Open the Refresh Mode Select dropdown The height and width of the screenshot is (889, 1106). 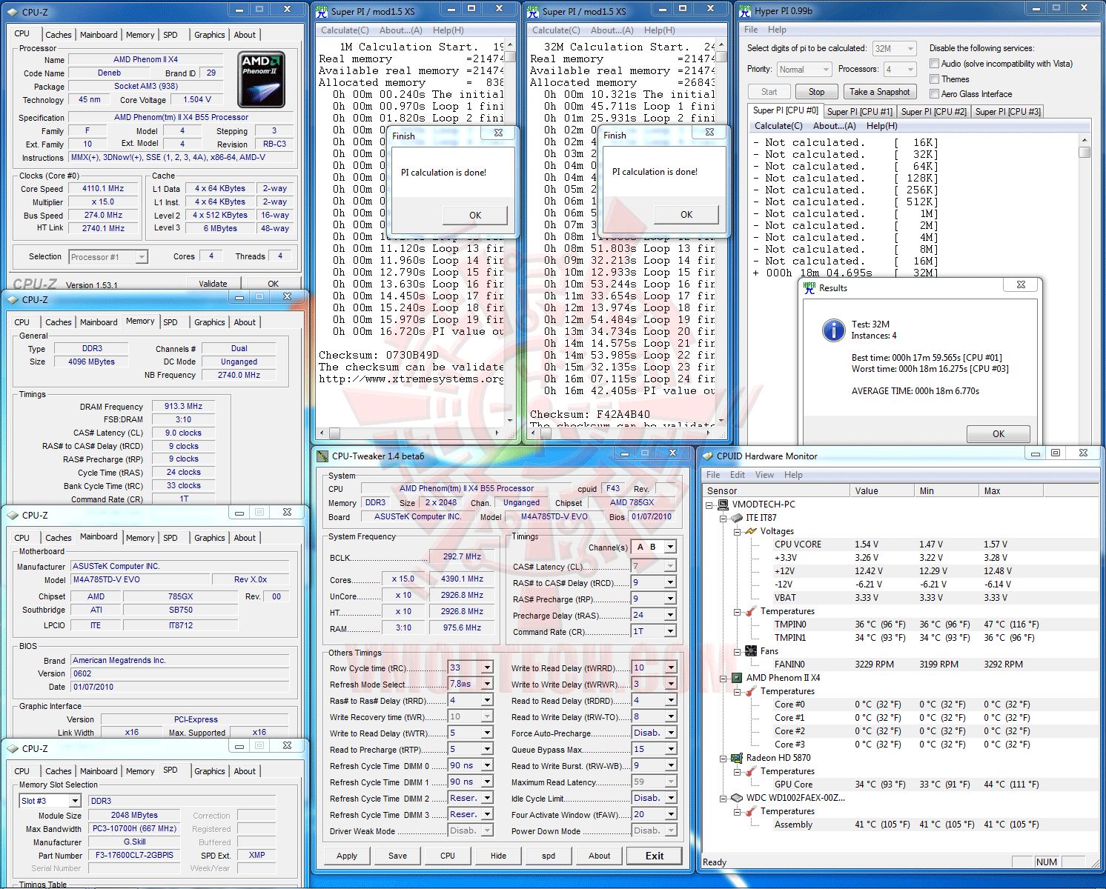(x=471, y=685)
